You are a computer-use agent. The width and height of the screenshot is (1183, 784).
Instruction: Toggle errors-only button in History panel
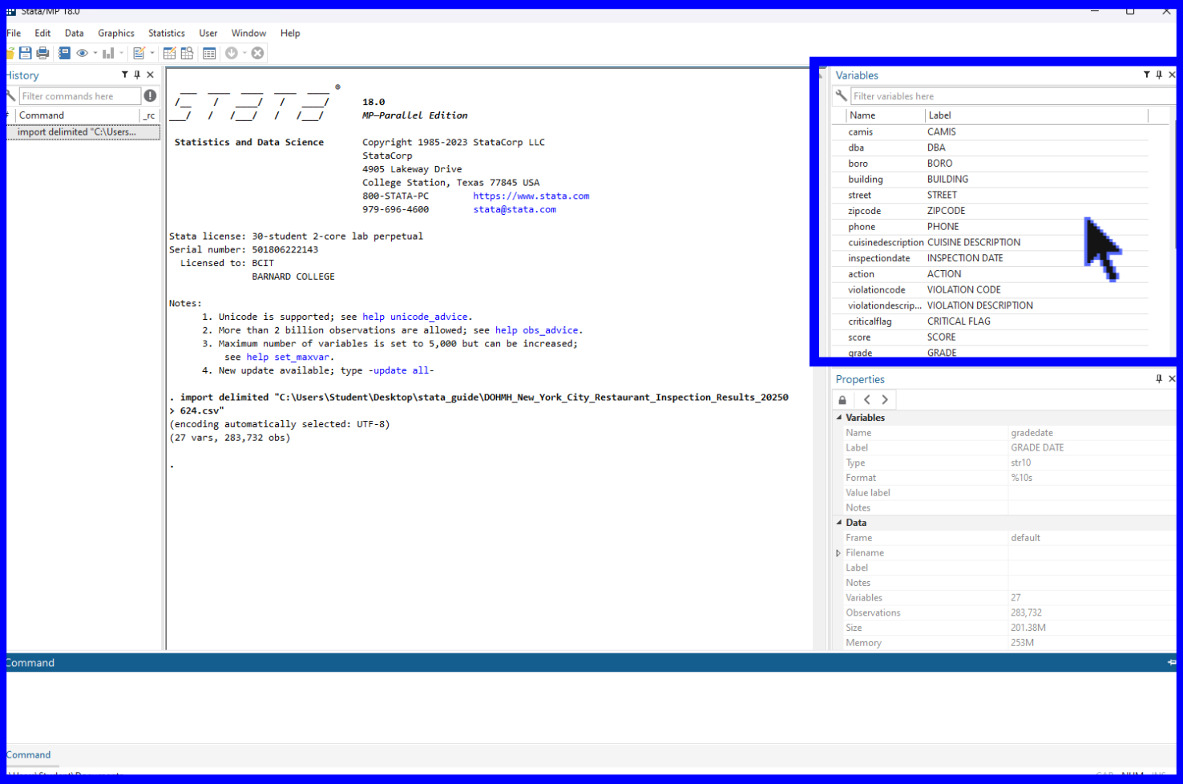tap(150, 96)
